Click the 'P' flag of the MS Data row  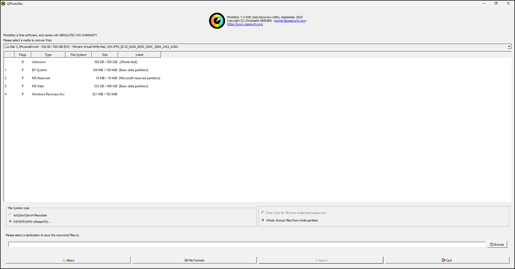click(23, 86)
